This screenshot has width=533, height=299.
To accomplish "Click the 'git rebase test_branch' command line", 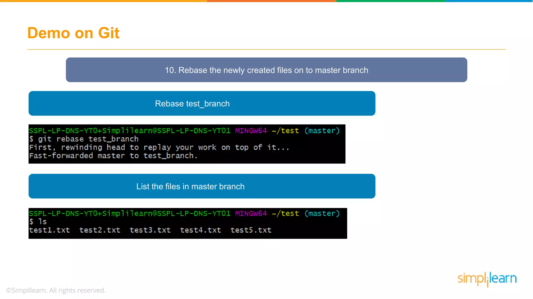I will (84, 139).
